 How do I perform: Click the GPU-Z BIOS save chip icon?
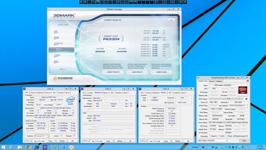coord(246,99)
